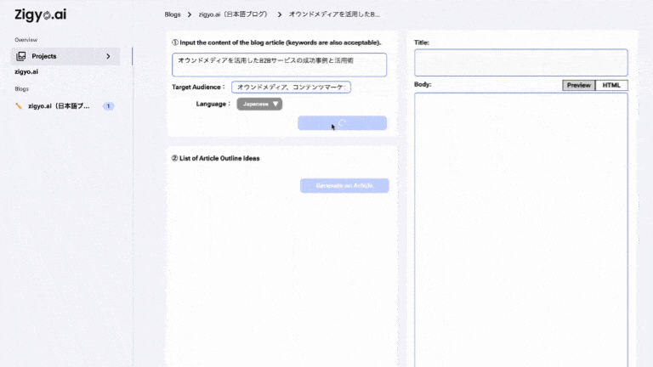
Task: Open zigyo.ai (日本語ブ… blog in sidebar
Action: pos(59,106)
